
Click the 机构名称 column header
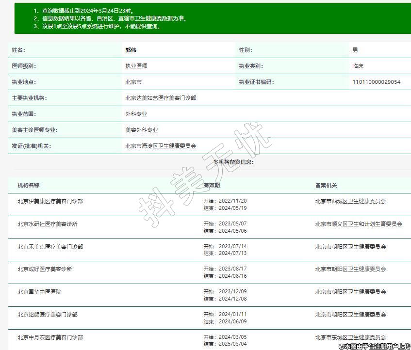[x=28, y=185]
